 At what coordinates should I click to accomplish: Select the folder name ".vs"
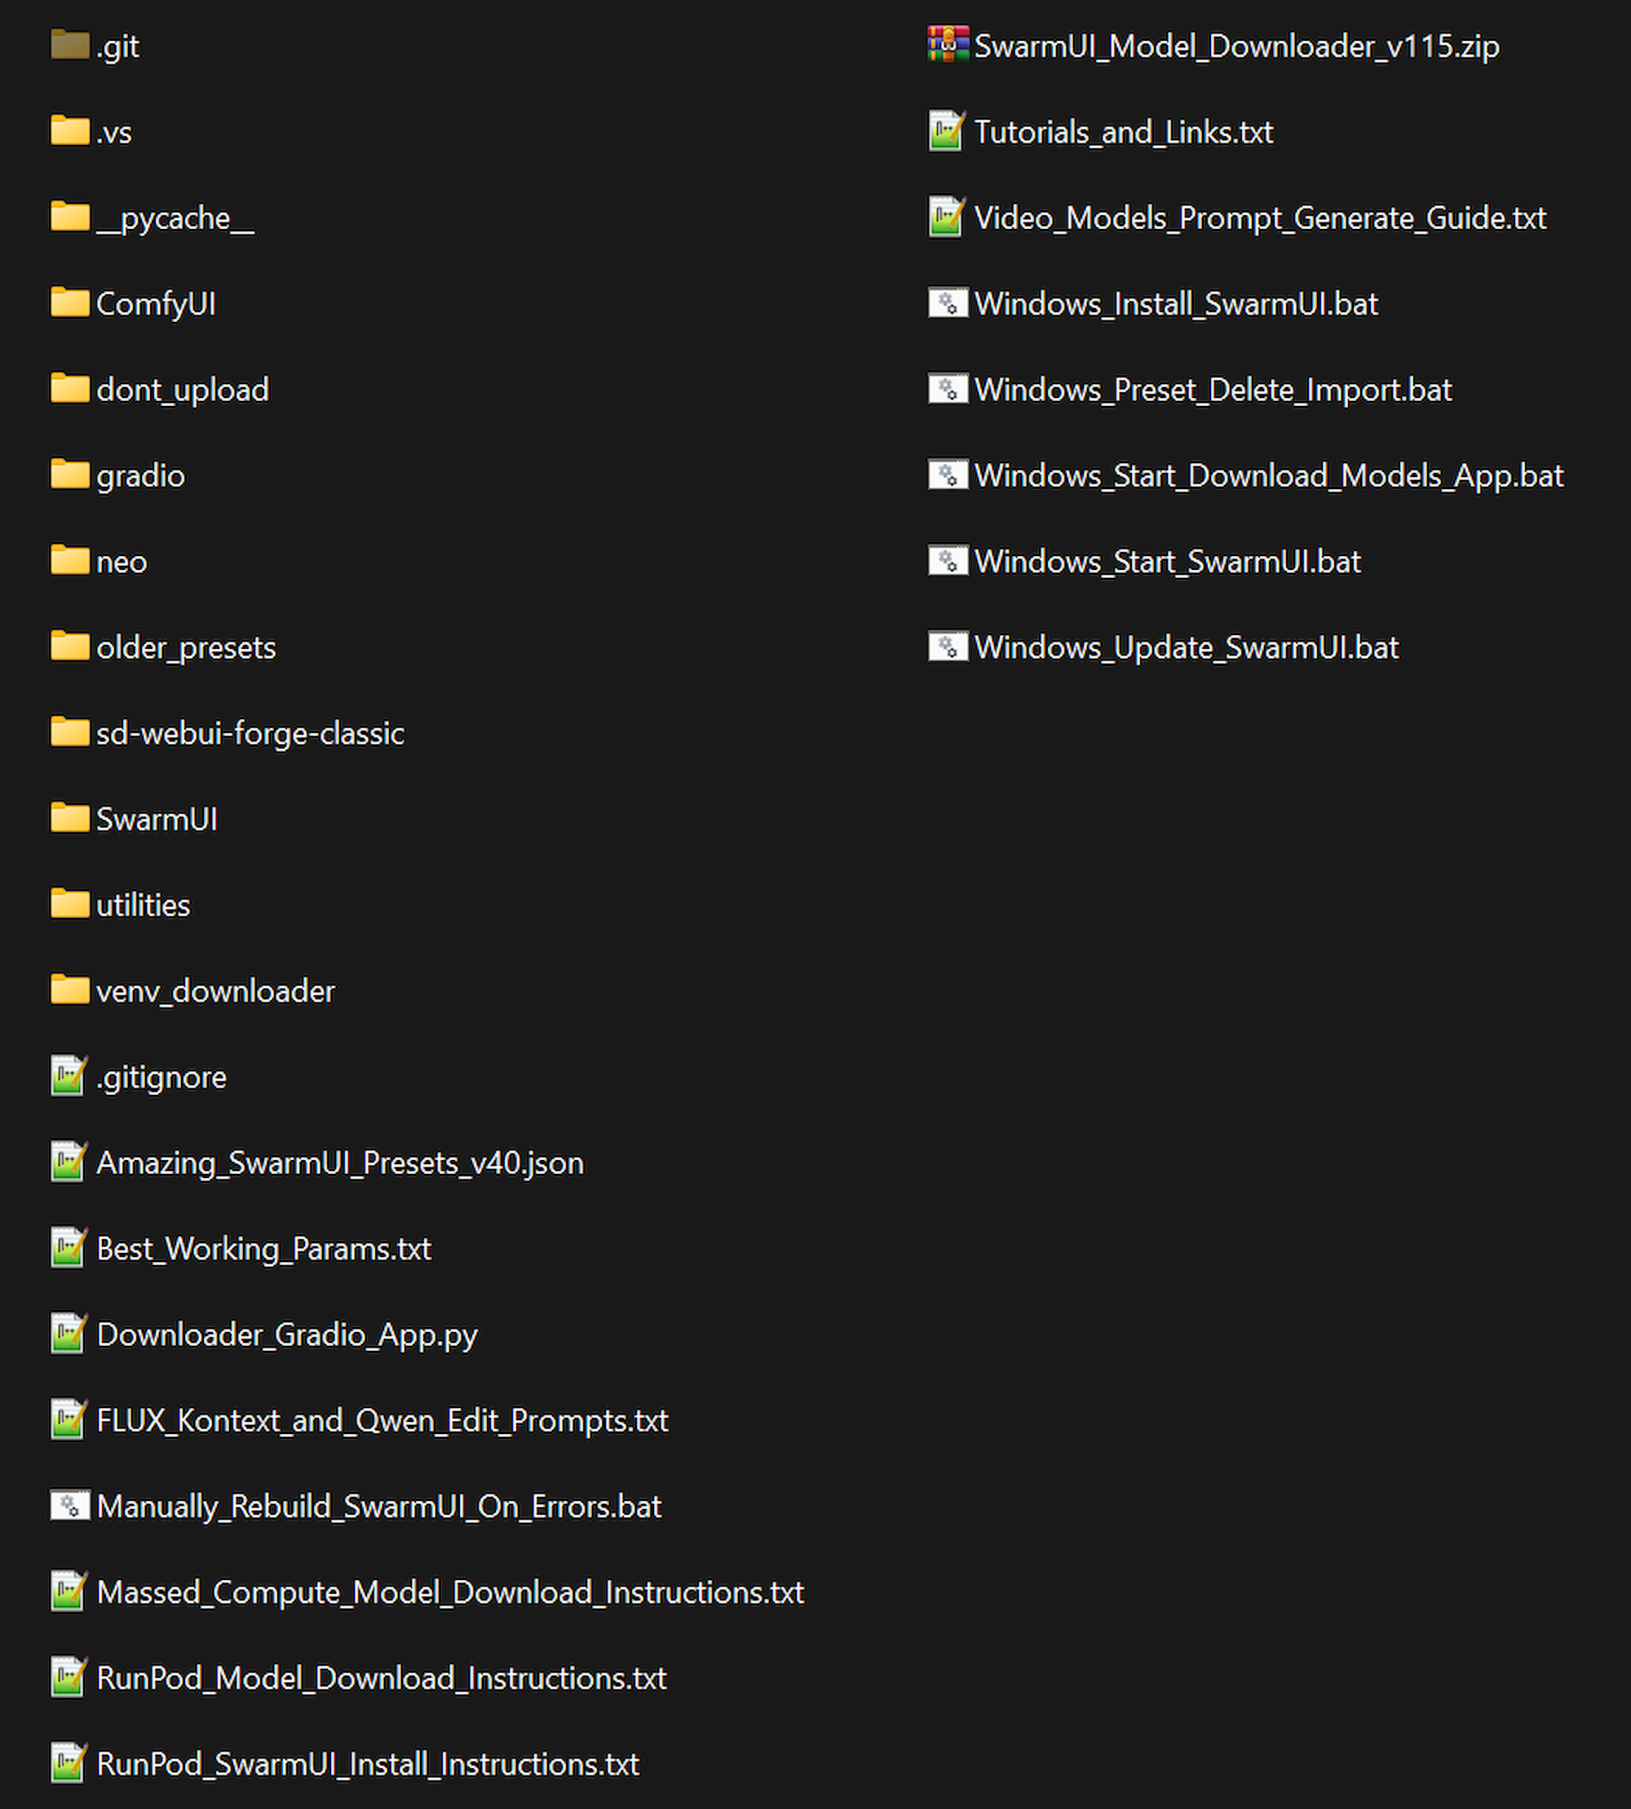114,133
